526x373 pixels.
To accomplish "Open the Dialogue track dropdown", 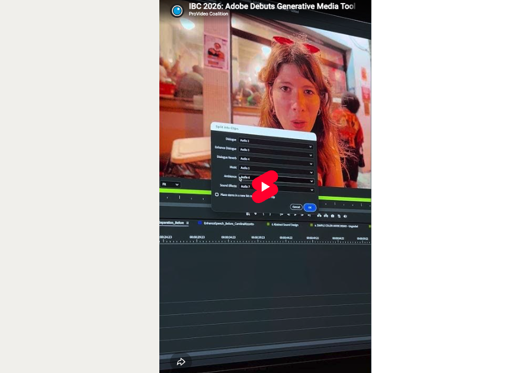I will point(276,143).
